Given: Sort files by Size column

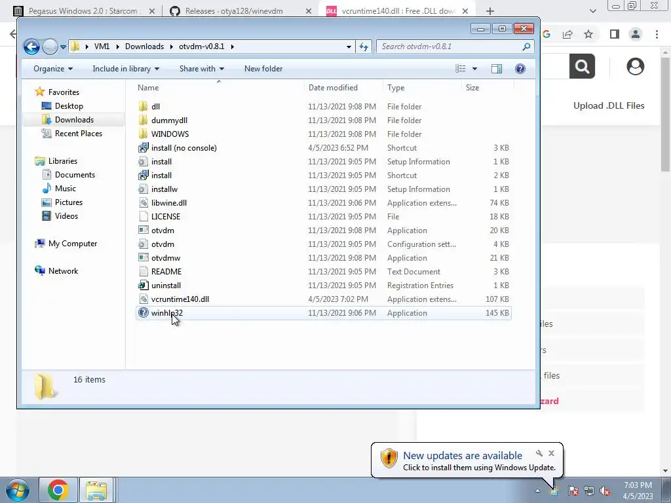Looking at the screenshot, I should point(472,88).
